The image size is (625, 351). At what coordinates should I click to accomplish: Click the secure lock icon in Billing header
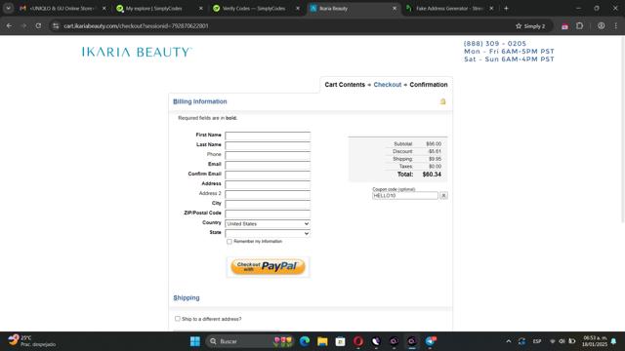pyautogui.click(x=442, y=101)
